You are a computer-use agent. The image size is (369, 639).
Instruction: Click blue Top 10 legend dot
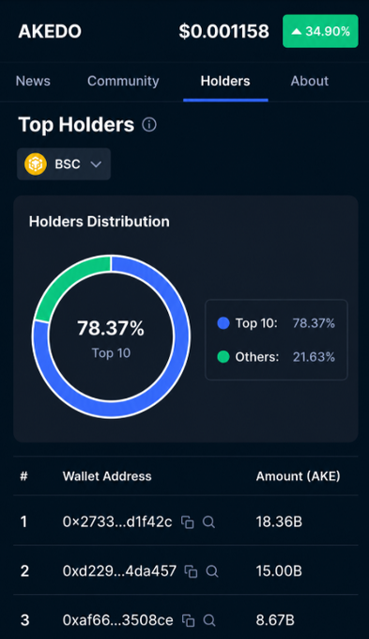(223, 323)
